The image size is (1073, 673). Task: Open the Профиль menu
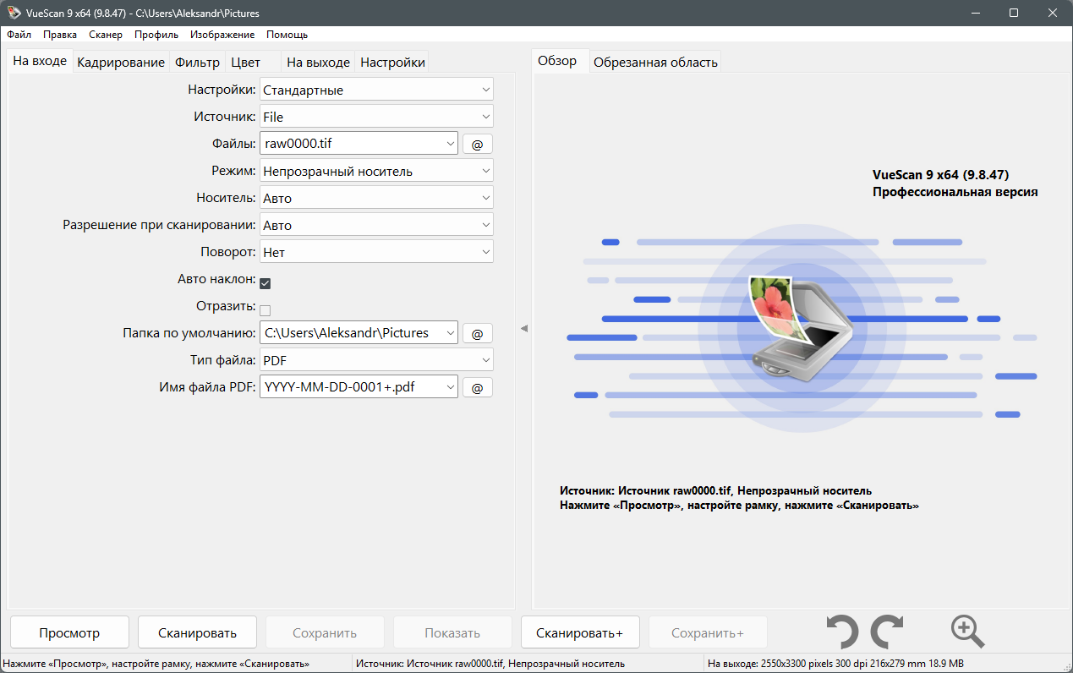pyautogui.click(x=156, y=35)
